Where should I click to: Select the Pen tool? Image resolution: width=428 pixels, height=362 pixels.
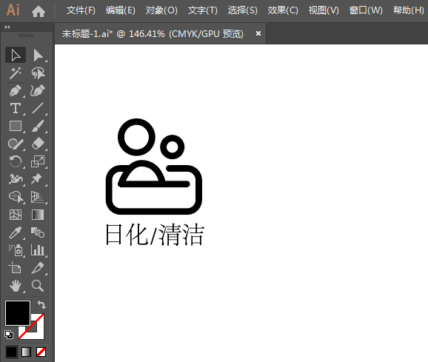point(16,90)
